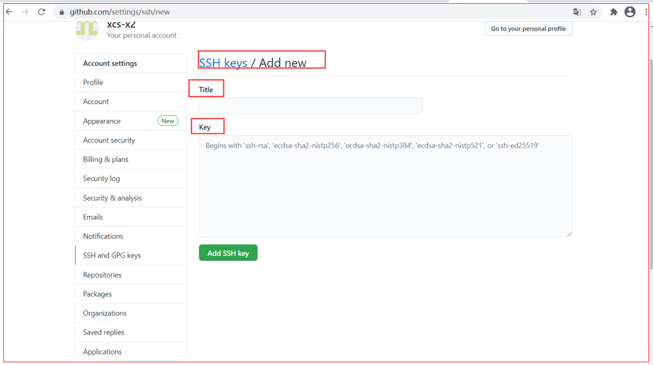Open the SSH keys breadcrumb link
Screen dimensions: 653x365
[x=223, y=63]
